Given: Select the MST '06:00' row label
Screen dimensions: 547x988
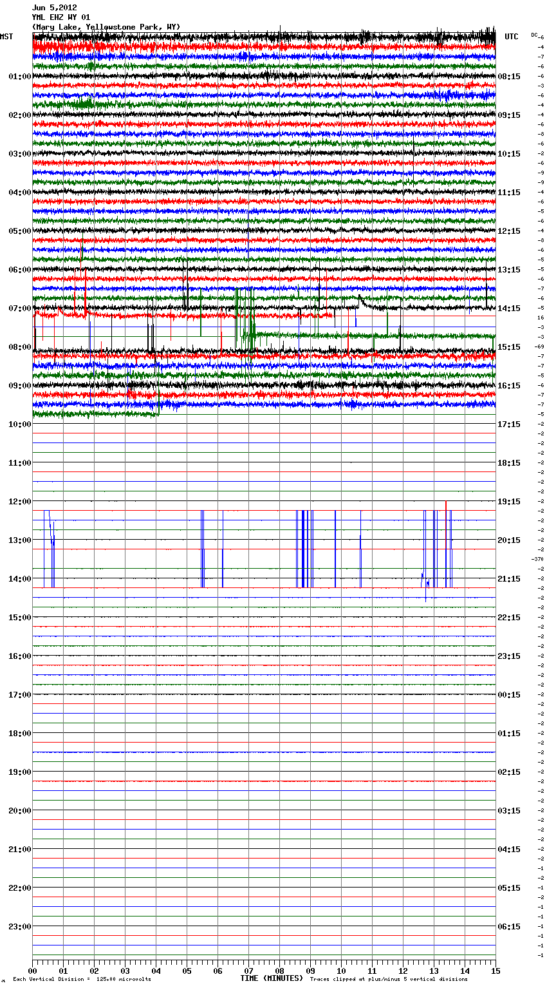Looking at the screenshot, I should point(20,270).
